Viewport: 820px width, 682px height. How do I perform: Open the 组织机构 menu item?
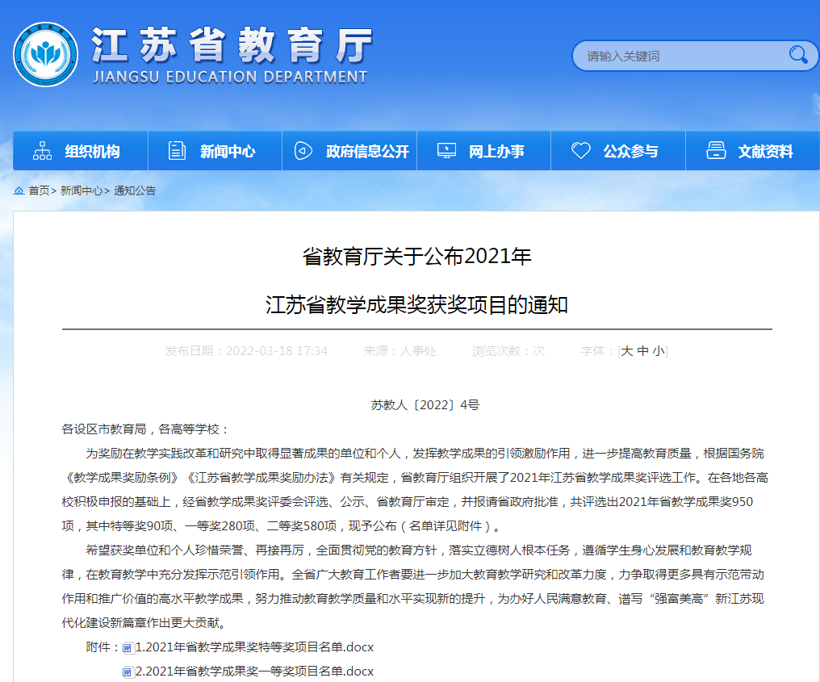pyautogui.click(x=92, y=152)
